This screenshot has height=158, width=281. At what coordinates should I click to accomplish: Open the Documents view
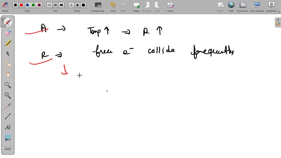(243, 7)
